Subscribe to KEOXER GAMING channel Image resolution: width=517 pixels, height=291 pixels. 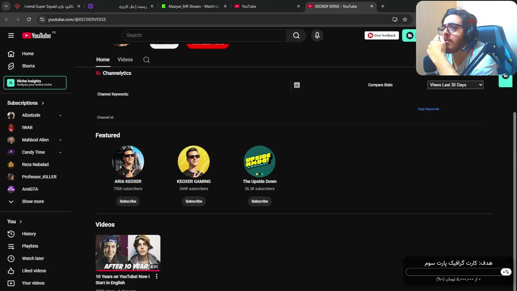click(194, 201)
